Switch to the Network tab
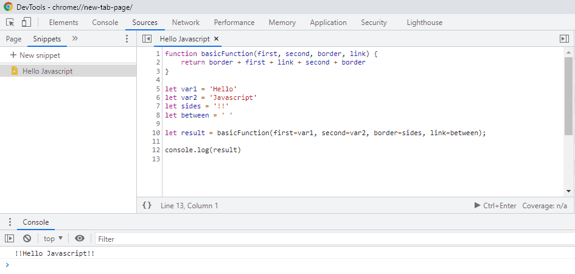 pyautogui.click(x=186, y=23)
